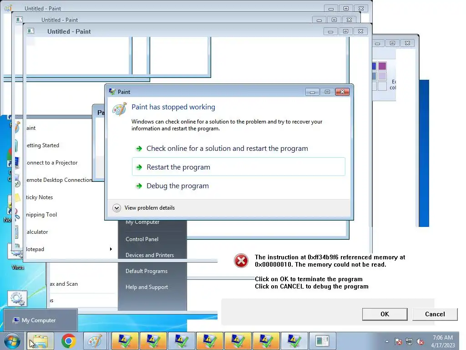Open Fax and Scan entry
466x350 pixels.
(64, 284)
